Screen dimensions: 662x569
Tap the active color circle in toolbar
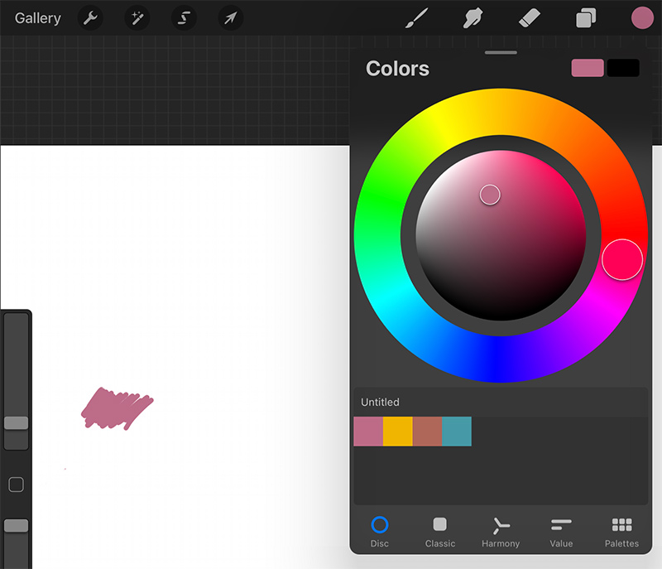pos(642,18)
